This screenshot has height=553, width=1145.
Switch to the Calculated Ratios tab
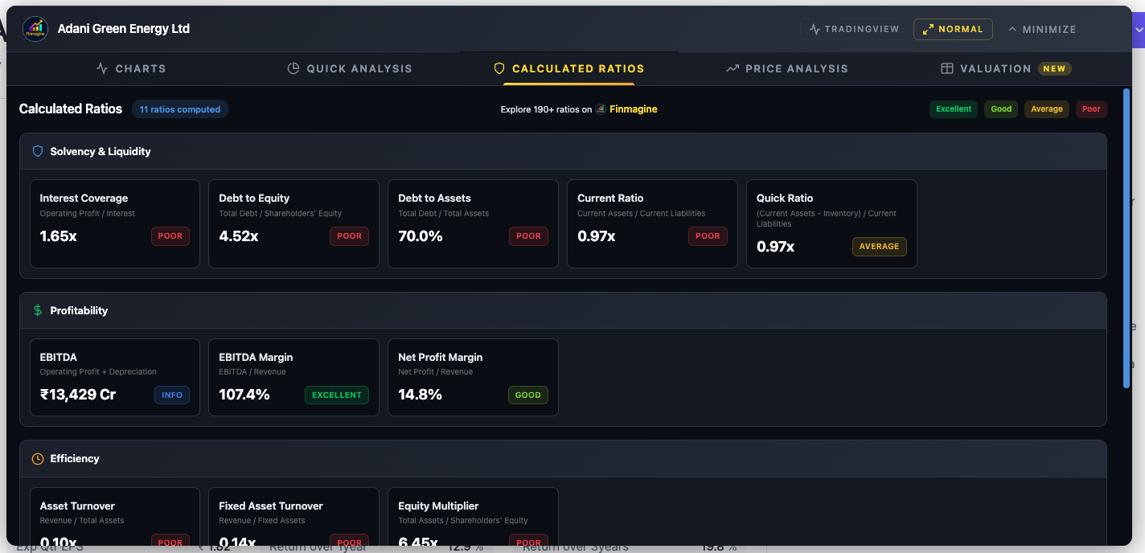pyautogui.click(x=568, y=68)
